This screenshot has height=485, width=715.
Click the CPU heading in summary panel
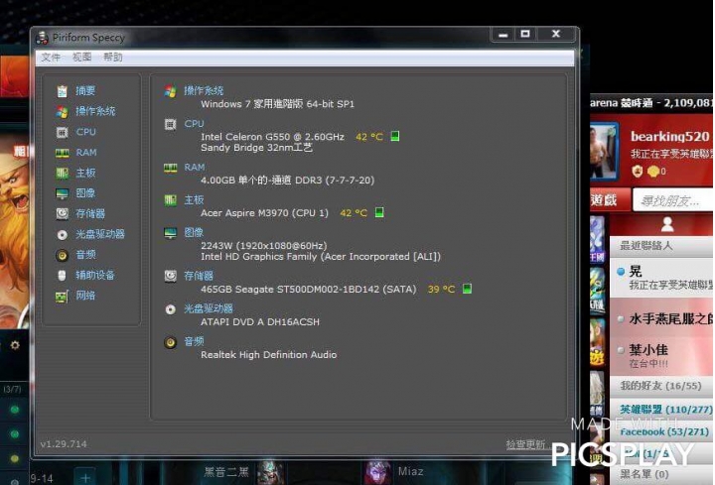(195, 123)
